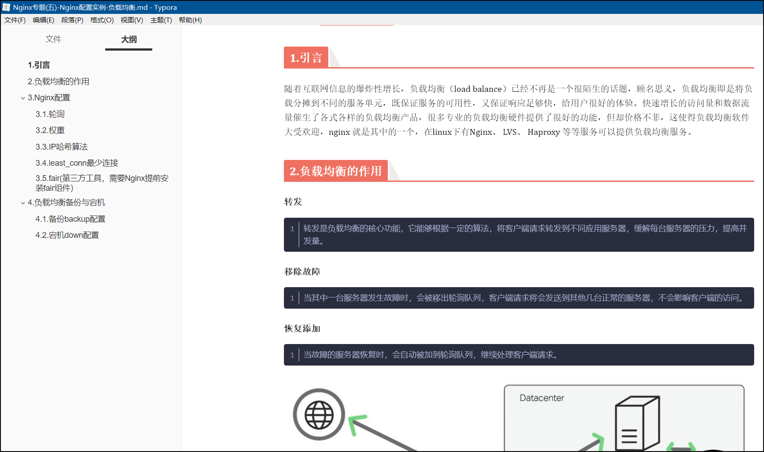Open the 帮助(H) menu
Screen dimensions: 764x452
pyautogui.click(x=190, y=20)
